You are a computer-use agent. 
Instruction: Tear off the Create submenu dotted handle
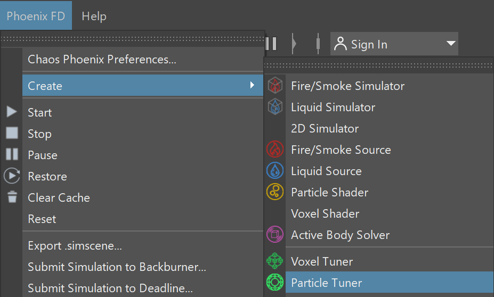tap(379, 65)
